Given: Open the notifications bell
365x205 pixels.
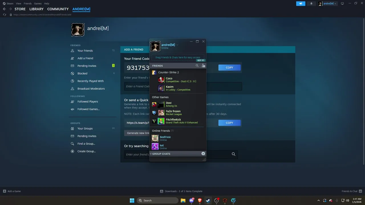Looking at the screenshot, I should point(311,3).
